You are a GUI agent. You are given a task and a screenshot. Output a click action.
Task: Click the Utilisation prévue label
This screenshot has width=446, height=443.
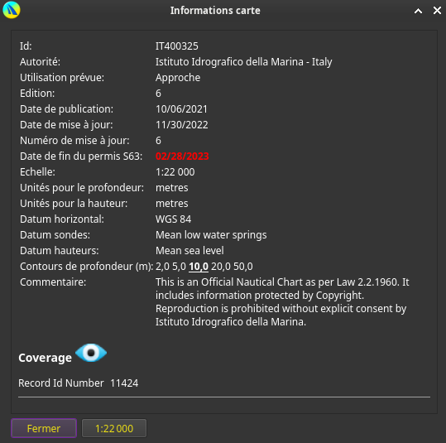coord(62,78)
